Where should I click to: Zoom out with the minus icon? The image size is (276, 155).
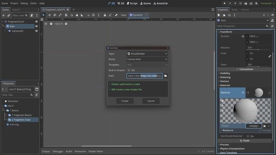click(51, 24)
